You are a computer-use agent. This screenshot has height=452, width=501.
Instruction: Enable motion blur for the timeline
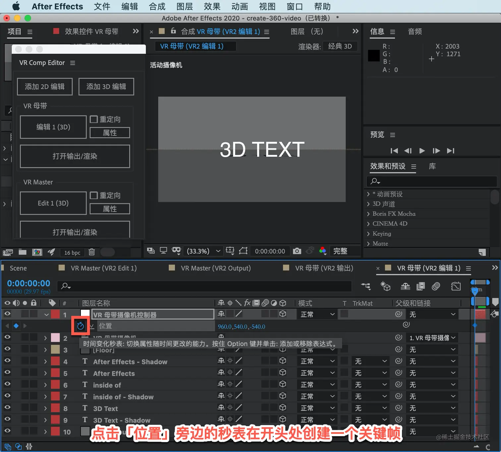tap(436, 286)
